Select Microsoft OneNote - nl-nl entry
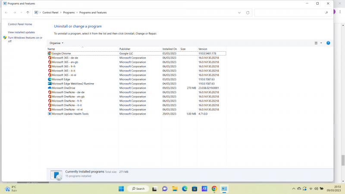Viewport: 345px width, 194px height. pos(137,110)
